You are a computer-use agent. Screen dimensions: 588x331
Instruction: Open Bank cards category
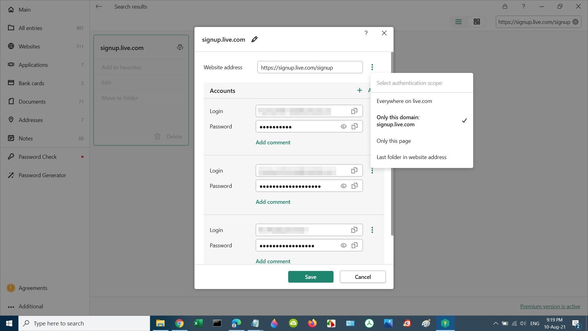tap(45, 83)
